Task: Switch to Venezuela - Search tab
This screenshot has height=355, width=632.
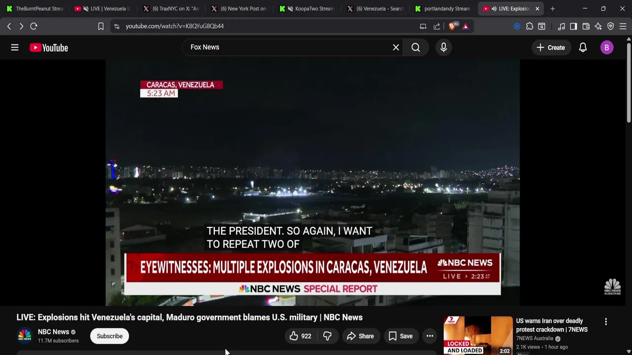Action: tap(375, 8)
